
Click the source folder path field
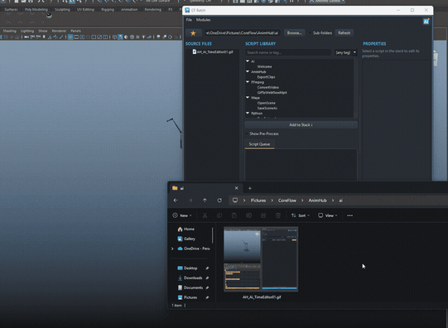[x=242, y=33]
